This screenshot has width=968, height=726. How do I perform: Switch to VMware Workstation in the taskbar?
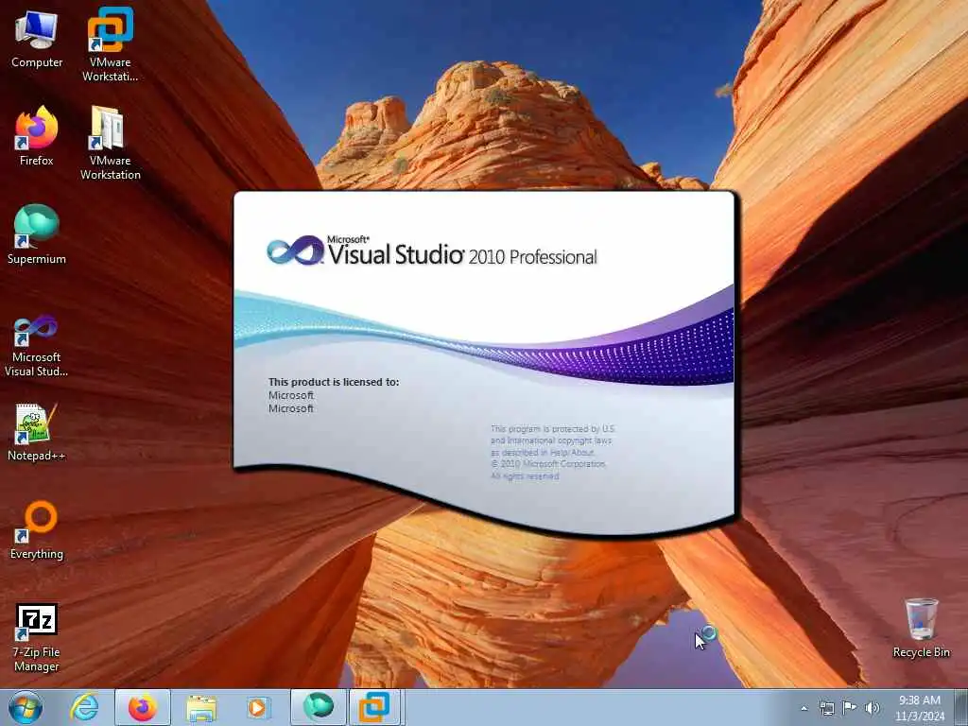[x=375, y=707]
